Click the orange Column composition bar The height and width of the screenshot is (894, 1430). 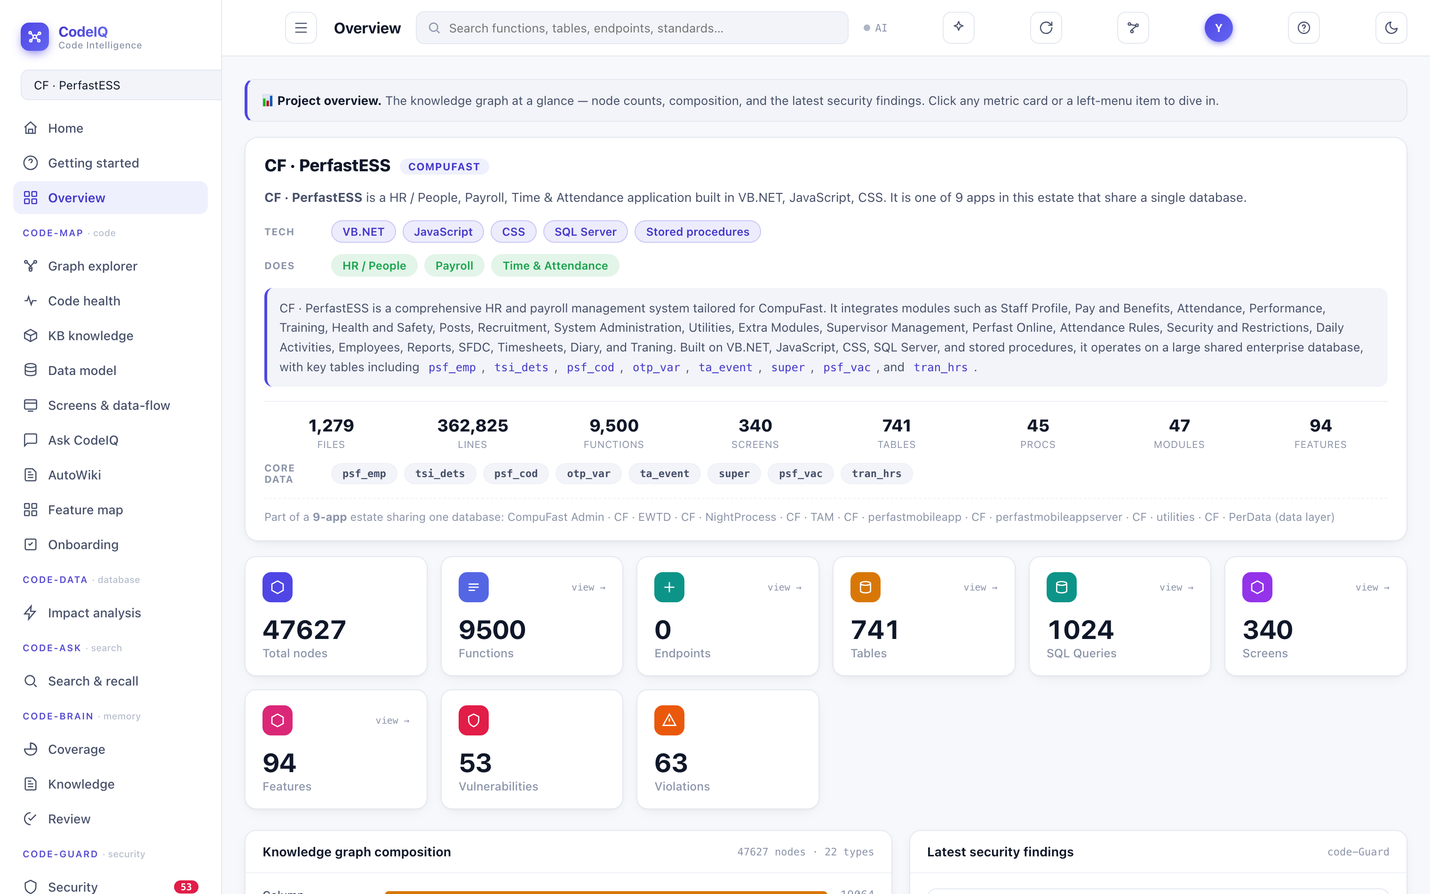(606, 892)
